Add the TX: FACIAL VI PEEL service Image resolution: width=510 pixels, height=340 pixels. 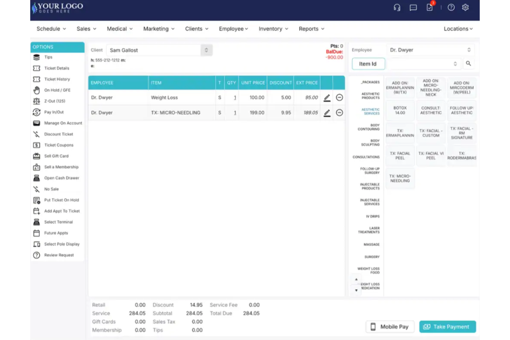(x=431, y=156)
